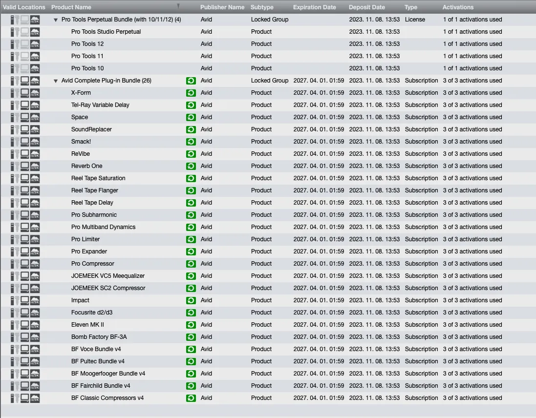Click the computer icon in the Smack! row

[25, 142]
